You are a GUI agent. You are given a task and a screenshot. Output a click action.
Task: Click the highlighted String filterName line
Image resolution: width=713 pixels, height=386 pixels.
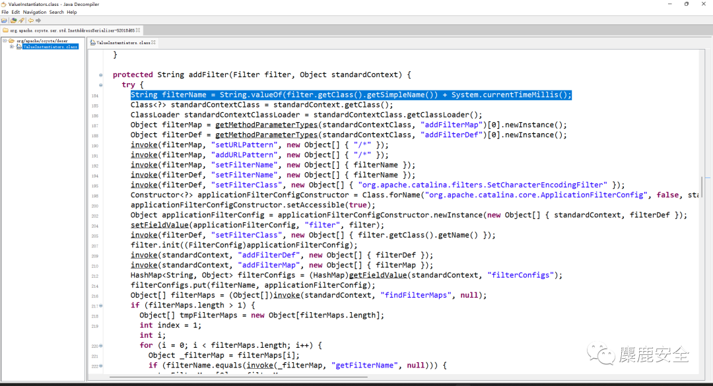tap(351, 95)
